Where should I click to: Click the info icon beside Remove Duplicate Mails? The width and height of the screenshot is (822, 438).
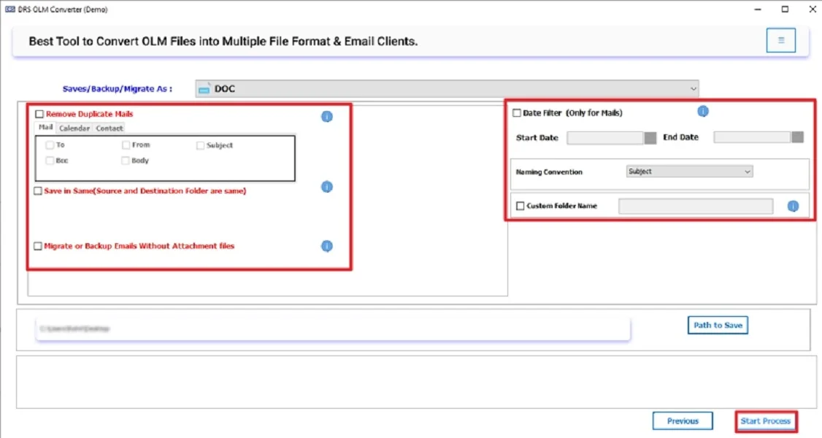327,116
